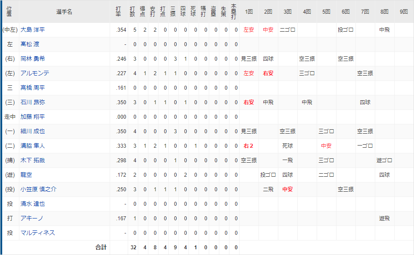Open the アキーノ player link
414x255 pixels.
point(32,219)
